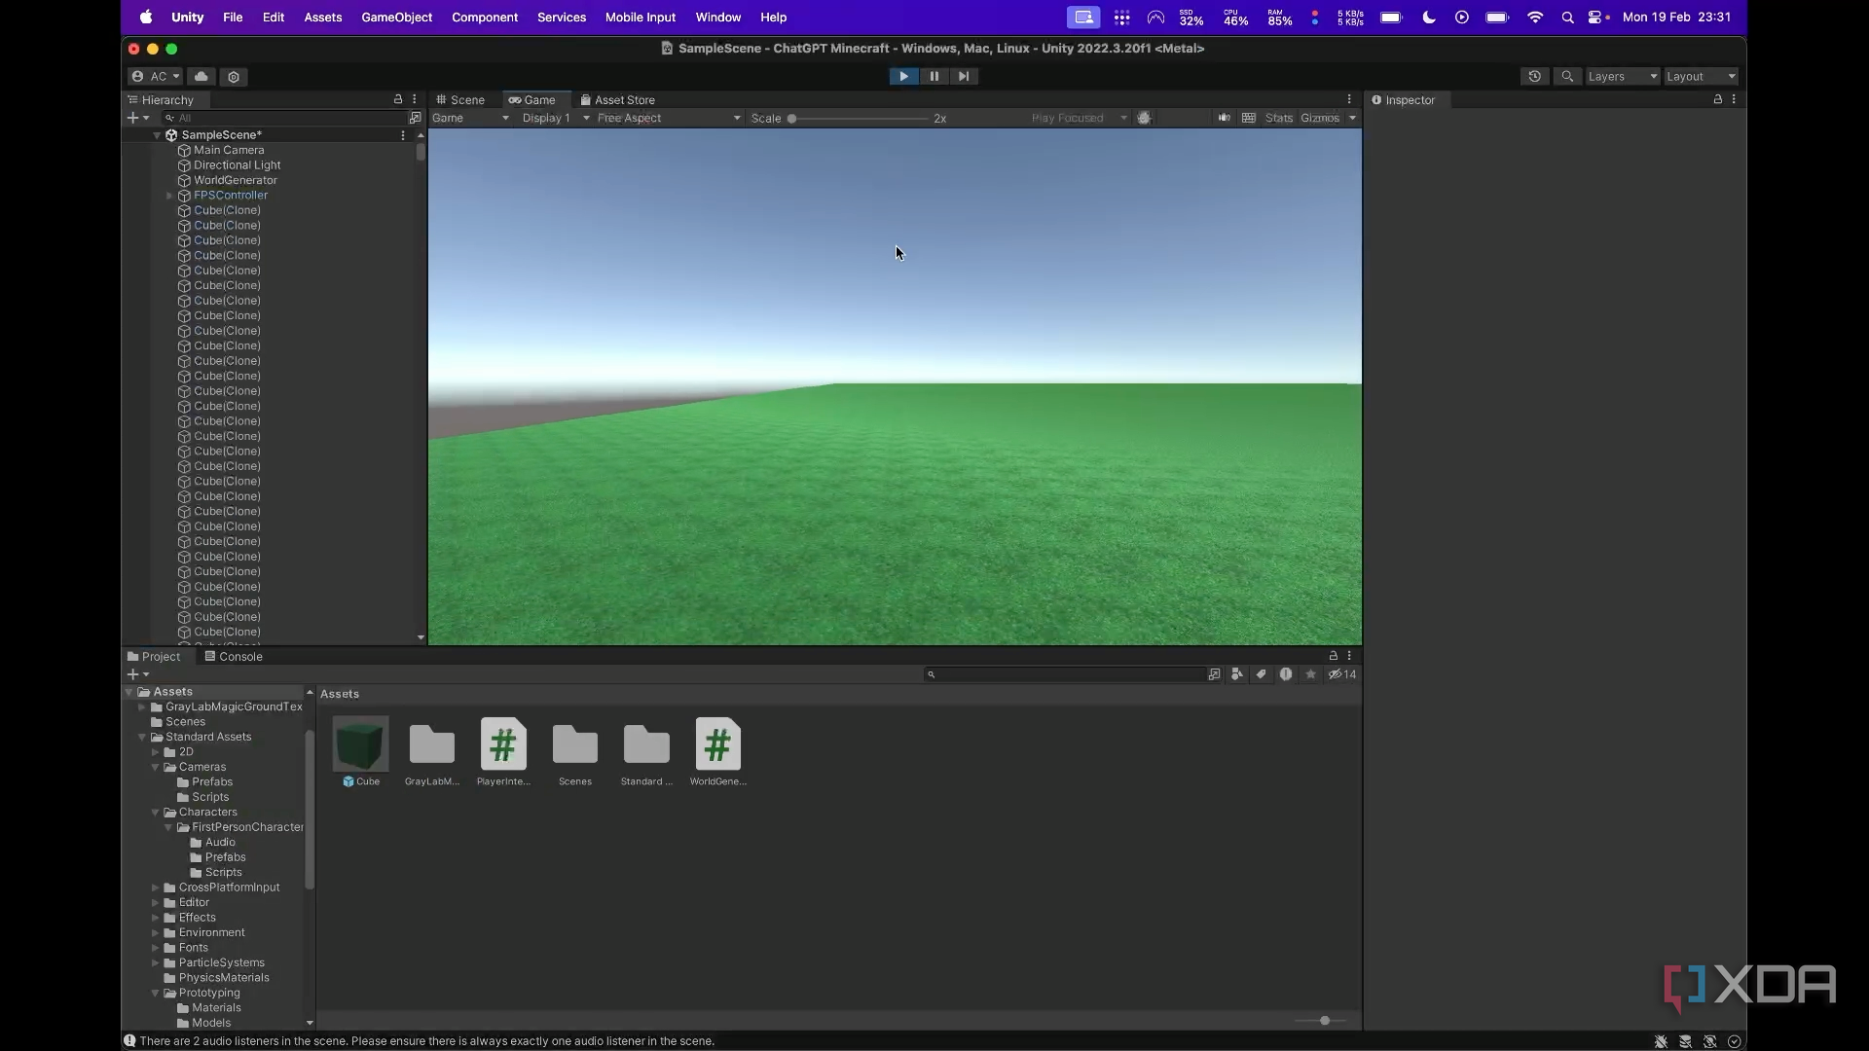Toggle hidden packages visibility count 14
This screenshot has width=1869, height=1051.
[x=1342, y=674]
